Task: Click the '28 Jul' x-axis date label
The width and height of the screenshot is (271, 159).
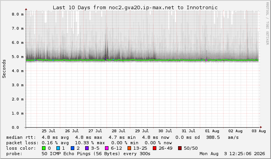Action: tap(118, 131)
